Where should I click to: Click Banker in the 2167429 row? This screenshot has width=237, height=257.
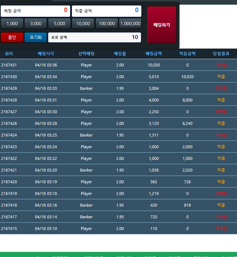pos(87,88)
